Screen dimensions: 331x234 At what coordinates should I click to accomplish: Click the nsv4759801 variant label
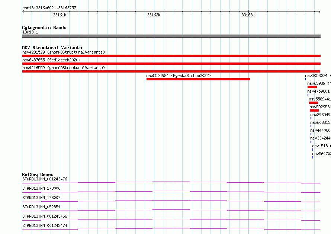318,91
